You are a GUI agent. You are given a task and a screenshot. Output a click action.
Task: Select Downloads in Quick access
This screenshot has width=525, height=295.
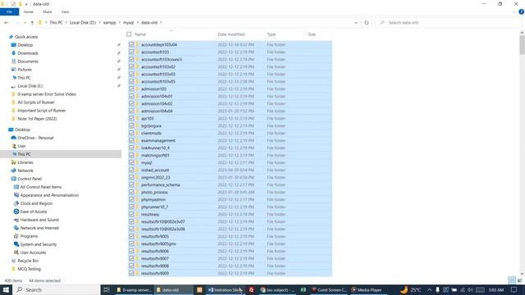[28, 53]
